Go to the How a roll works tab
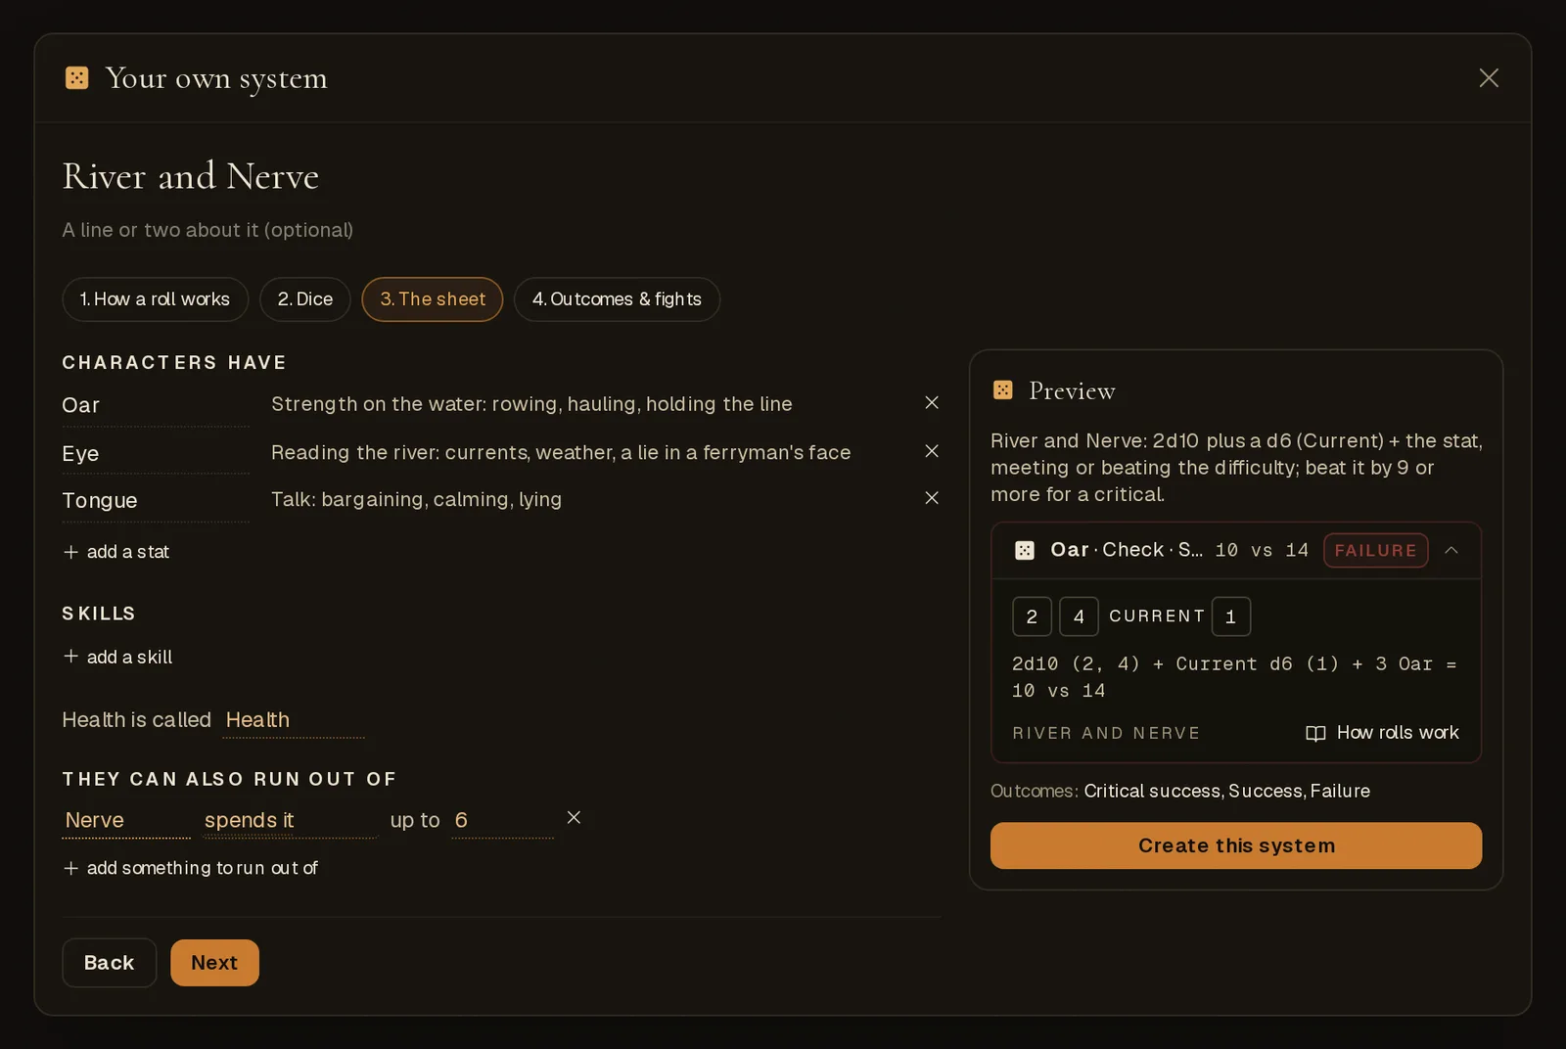 (x=156, y=299)
